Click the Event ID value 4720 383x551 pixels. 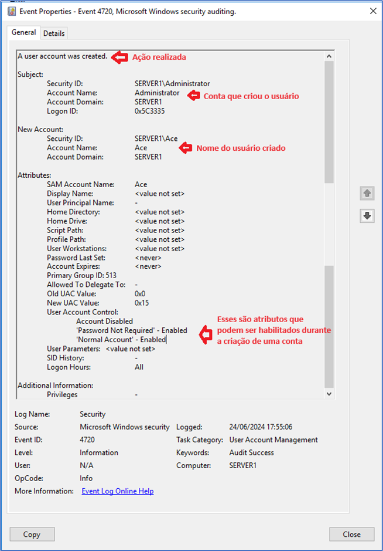87,440
